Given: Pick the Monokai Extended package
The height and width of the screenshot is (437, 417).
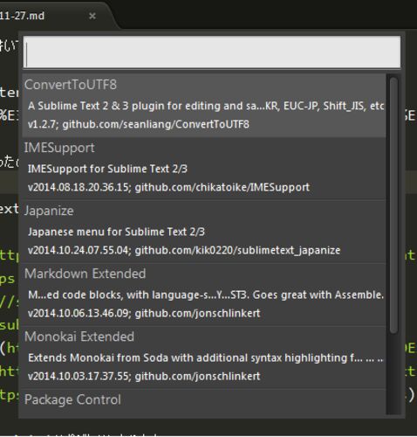Looking at the screenshot, I should click(79, 336).
